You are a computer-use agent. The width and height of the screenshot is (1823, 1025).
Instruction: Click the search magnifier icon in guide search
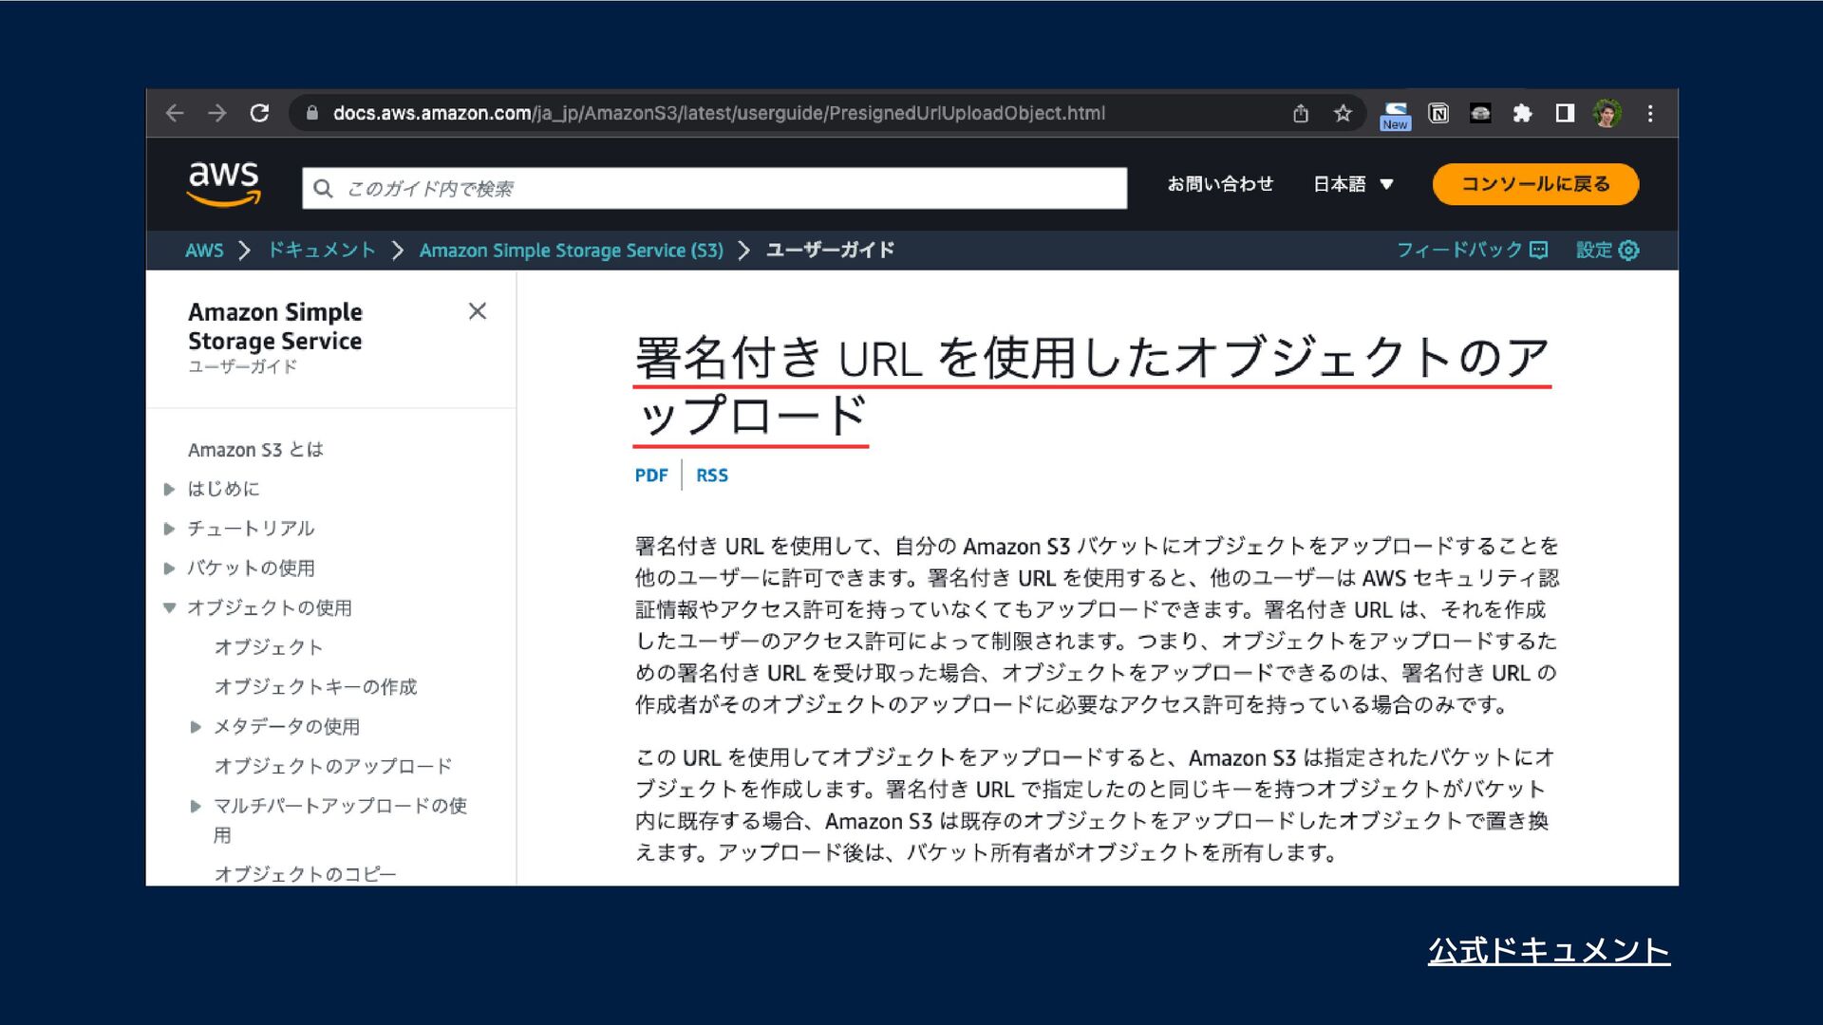click(323, 188)
